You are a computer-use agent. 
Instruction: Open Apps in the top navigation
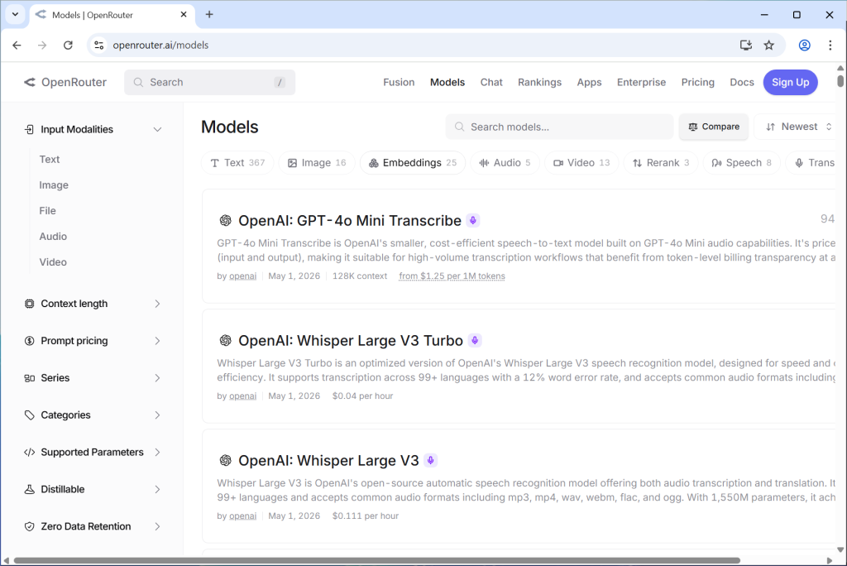(x=589, y=82)
